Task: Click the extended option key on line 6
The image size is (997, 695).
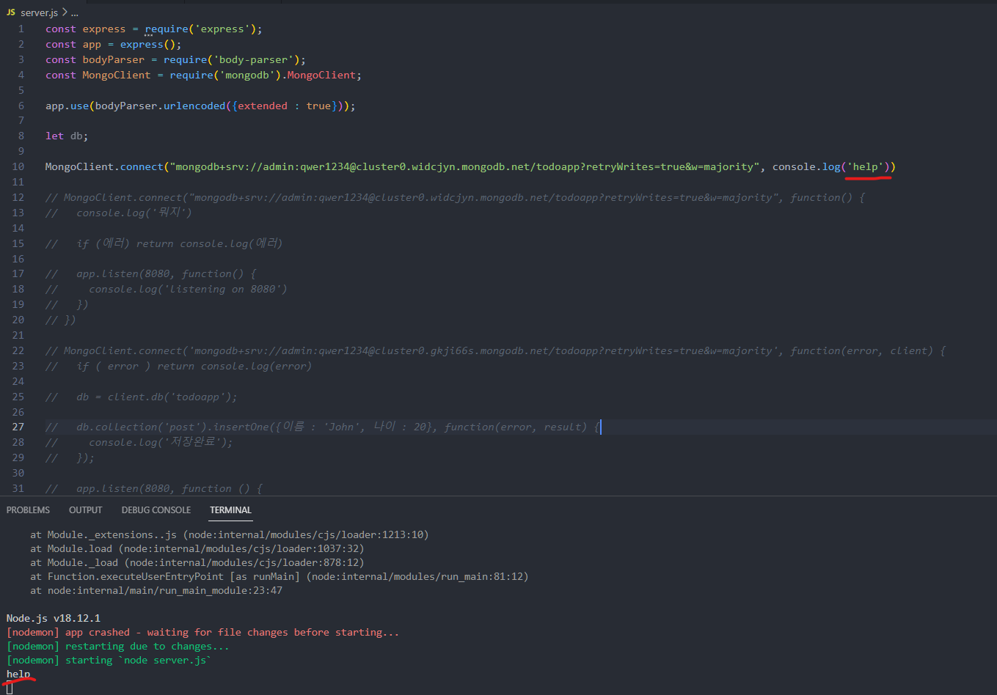Action: (263, 106)
